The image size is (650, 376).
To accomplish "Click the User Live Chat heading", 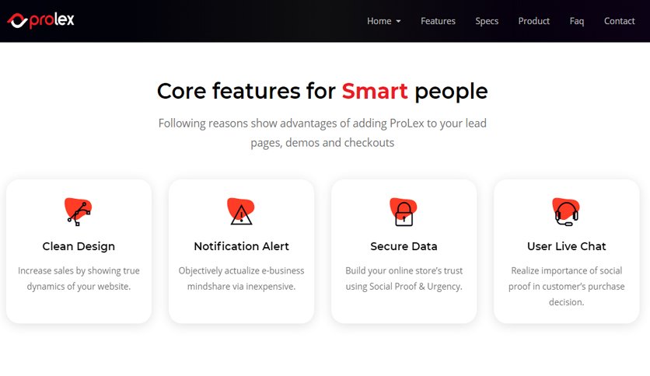I will (566, 246).
